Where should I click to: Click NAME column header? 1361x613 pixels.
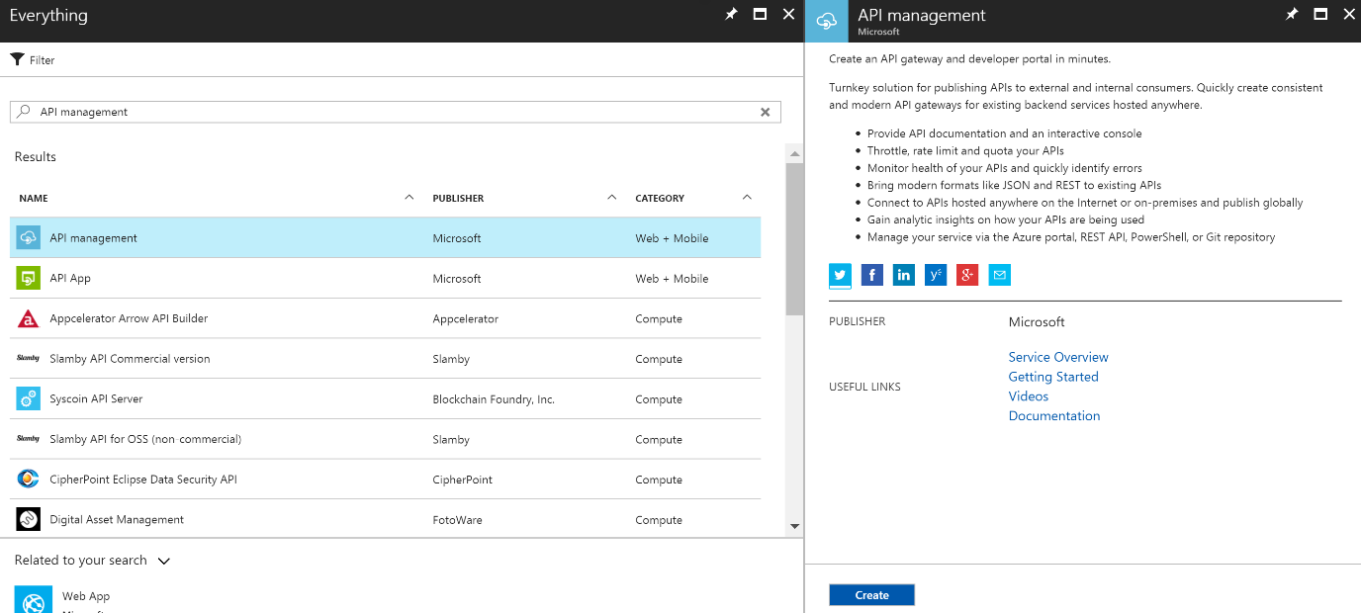pos(34,199)
